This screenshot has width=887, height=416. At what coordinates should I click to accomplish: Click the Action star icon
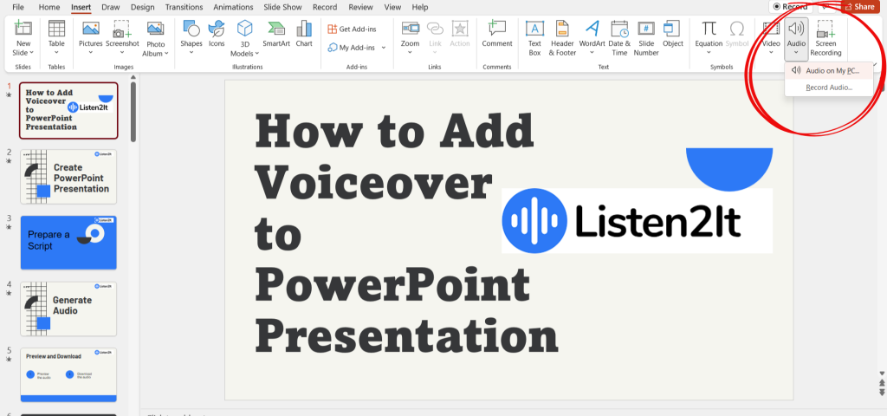pyautogui.click(x=460, y=29)
